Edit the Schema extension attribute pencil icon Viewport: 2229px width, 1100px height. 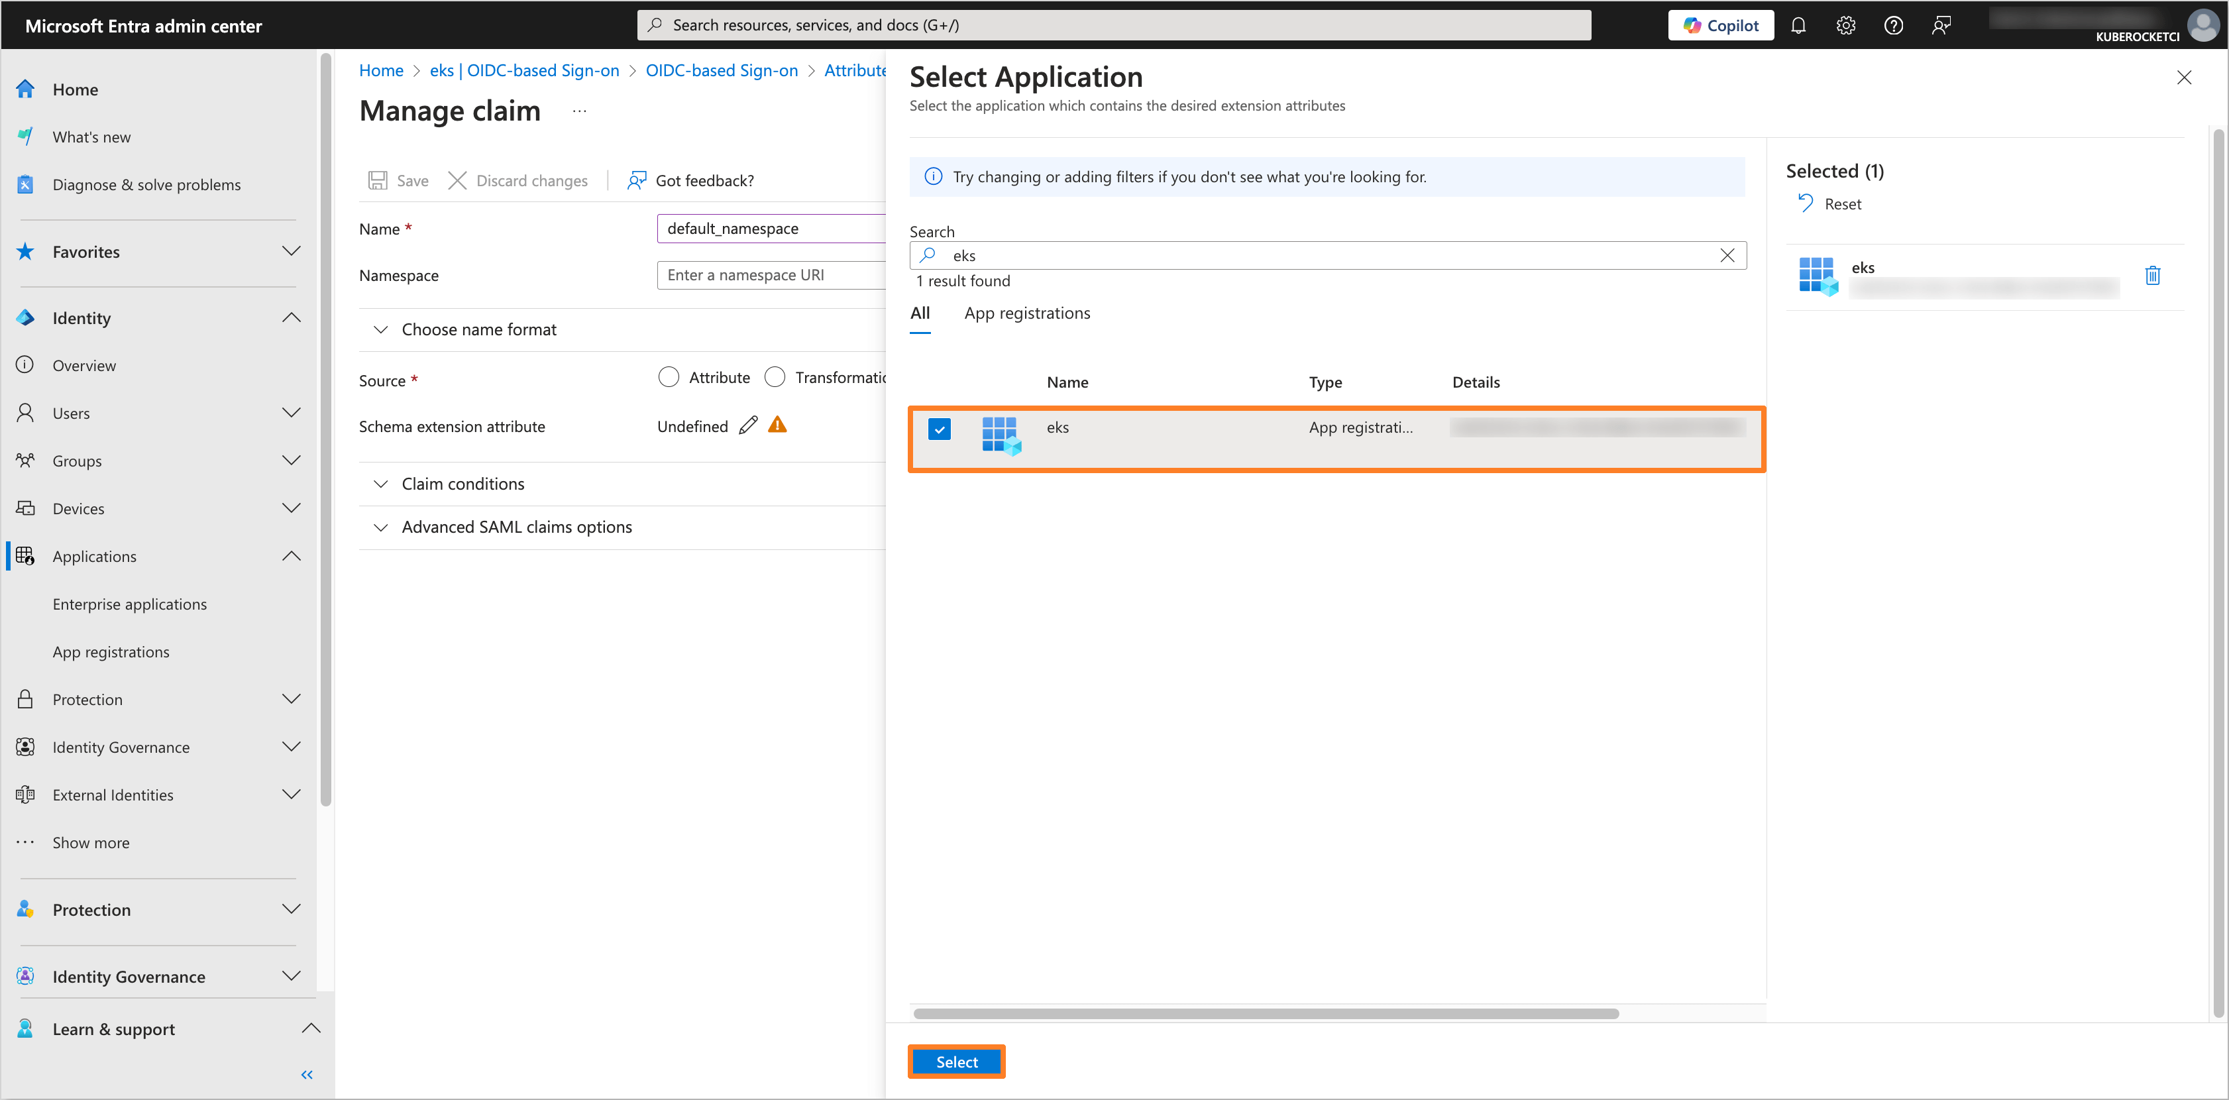747,425
